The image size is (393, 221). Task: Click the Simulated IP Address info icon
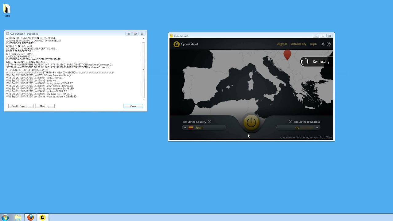click(290, 122)
